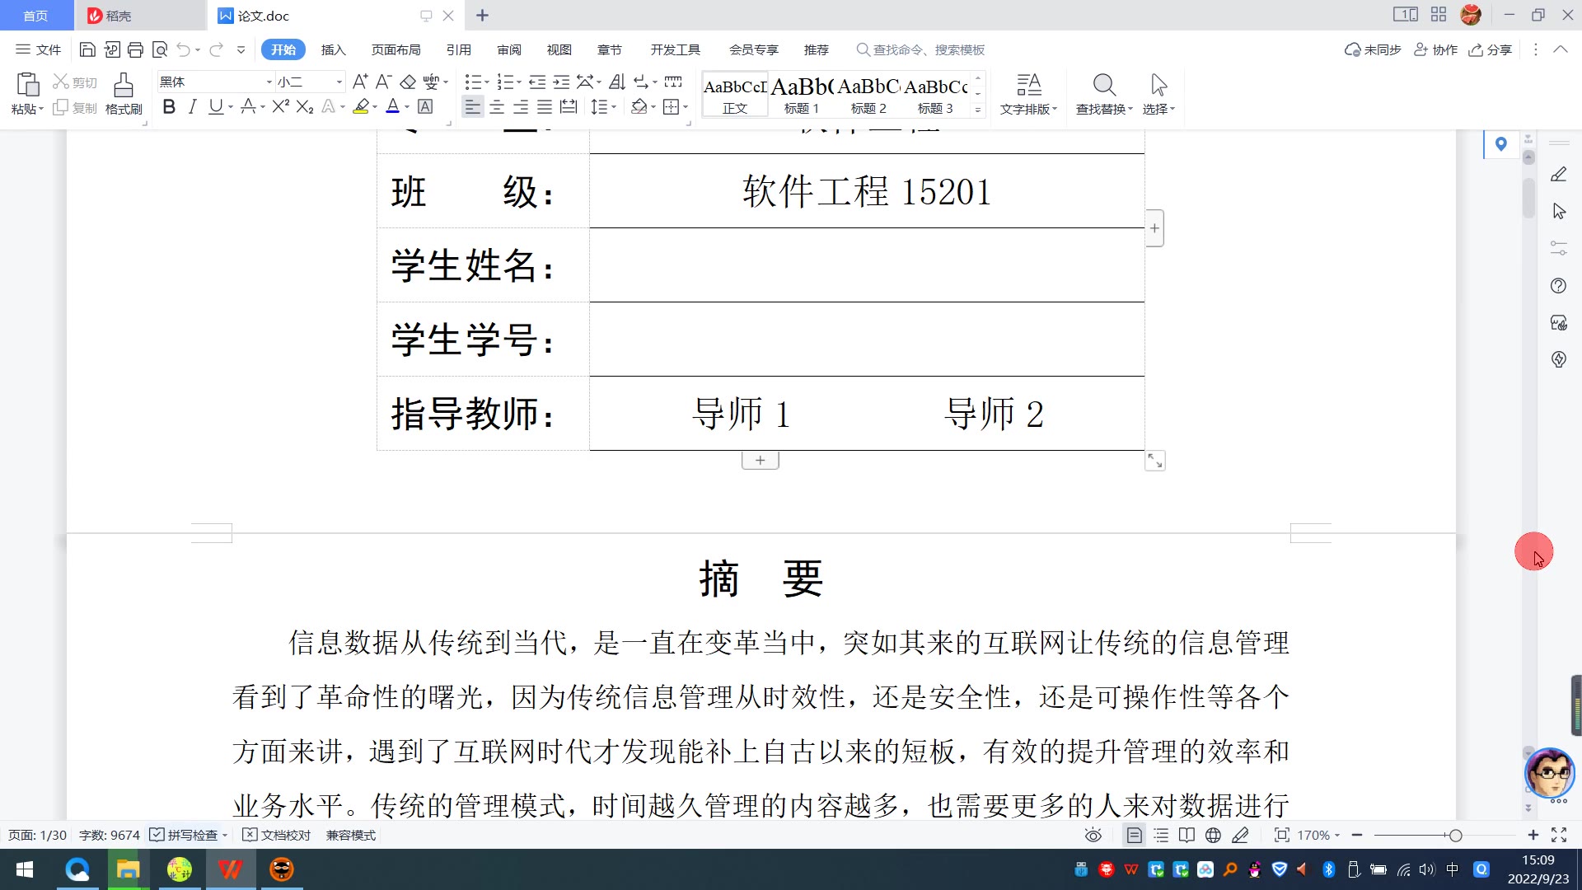
Task: Click the Format Painter (格式刷) icon
Action: (x=124, y=85)
